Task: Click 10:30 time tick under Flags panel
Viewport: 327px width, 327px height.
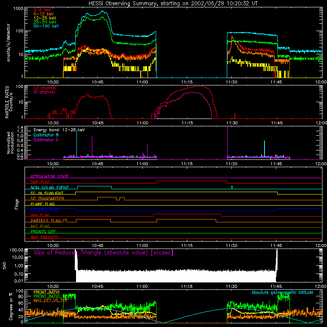Action: pyautogui.click(x=53, y=246)
